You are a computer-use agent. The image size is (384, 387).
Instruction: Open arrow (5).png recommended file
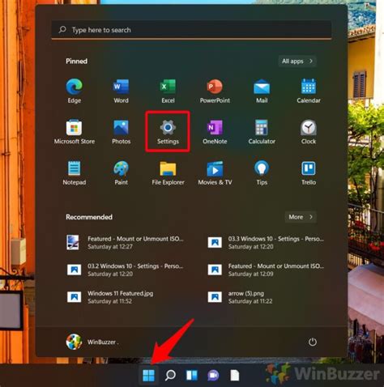pos(241,297)
